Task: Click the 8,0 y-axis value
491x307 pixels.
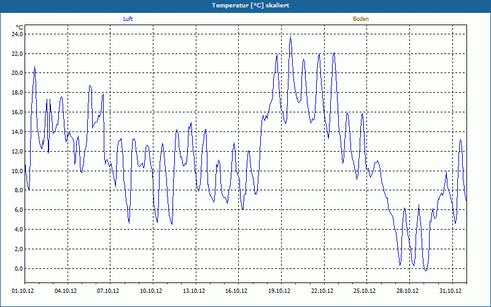Action: pyautogui.click(x=18, y=190)
